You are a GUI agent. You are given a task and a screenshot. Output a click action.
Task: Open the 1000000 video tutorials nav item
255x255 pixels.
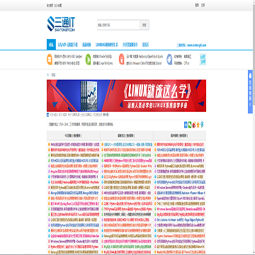point(107,45)
